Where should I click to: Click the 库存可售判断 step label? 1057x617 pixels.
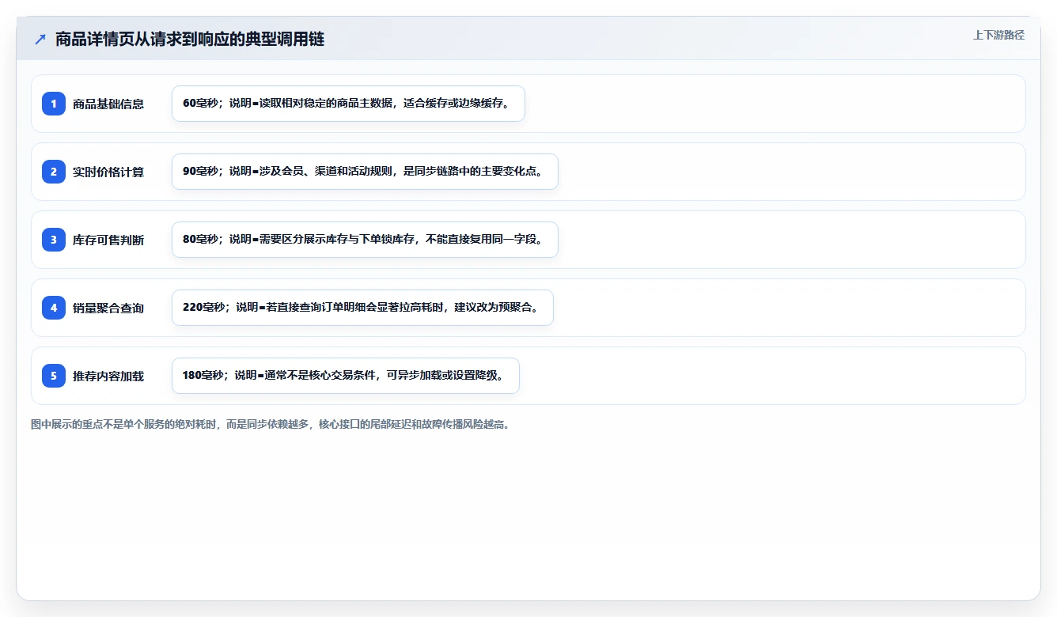(x=108, y=240)
